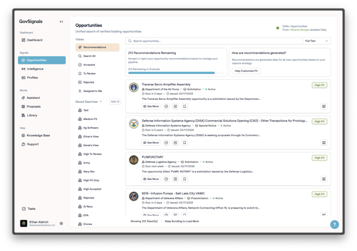The height and width of the screenshot is (251, 357).
Task: Click the Search opportunities field
Action: click(x=214, y=41)
